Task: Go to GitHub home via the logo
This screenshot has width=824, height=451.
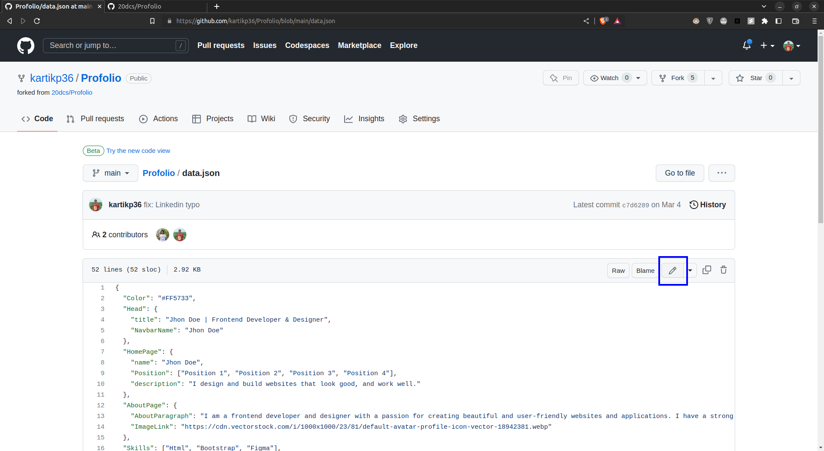Action: [25, 45]
